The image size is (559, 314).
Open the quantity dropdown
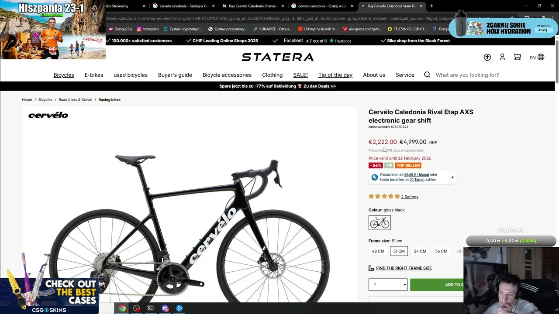point(388,285)
